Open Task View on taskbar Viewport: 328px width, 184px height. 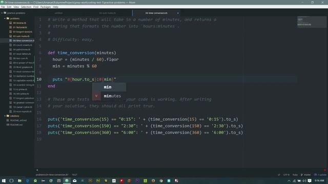(x=11, y=180)
